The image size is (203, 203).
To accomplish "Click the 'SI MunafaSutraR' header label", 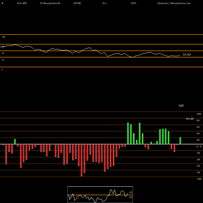I will [x=50, y=3].
